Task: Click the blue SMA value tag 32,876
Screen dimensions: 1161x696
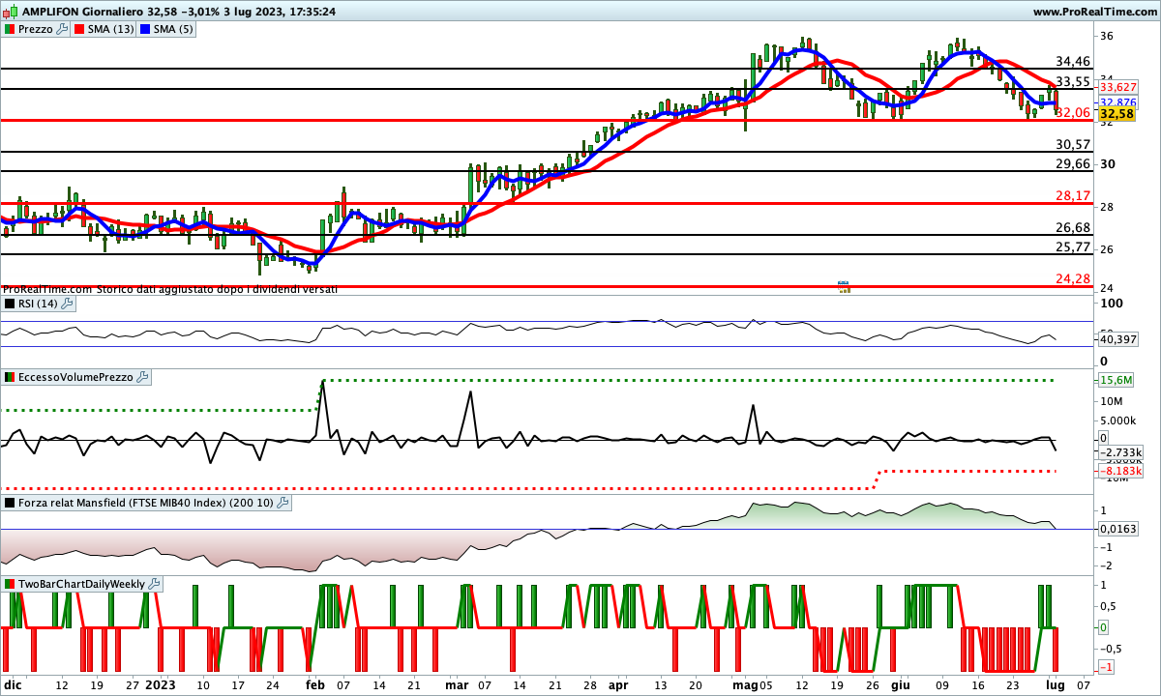Action: [1117, 101]
